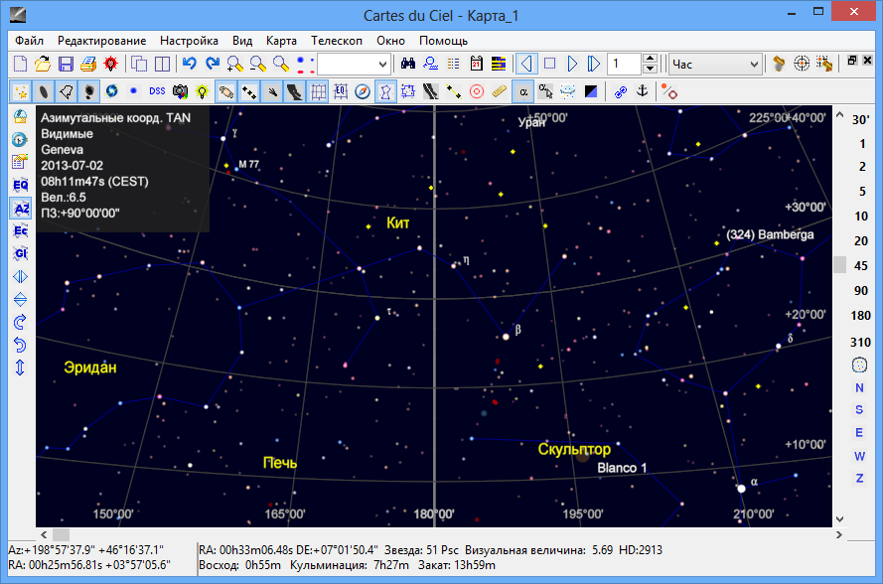The height and width of the screenshot is (584, 883).
Task: Increase the time step spinner value
Action: point(650,60)
